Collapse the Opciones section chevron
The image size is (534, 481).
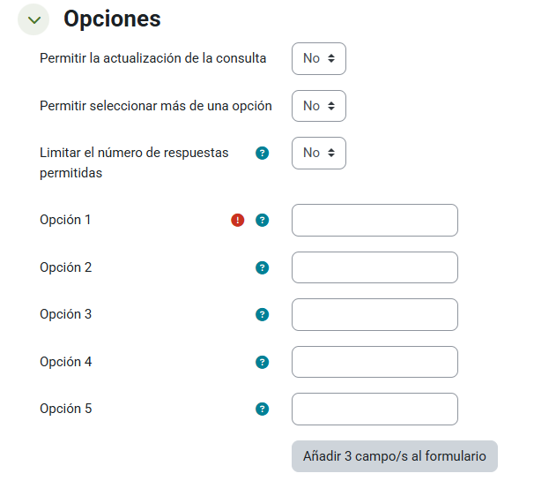click(33, 19)
